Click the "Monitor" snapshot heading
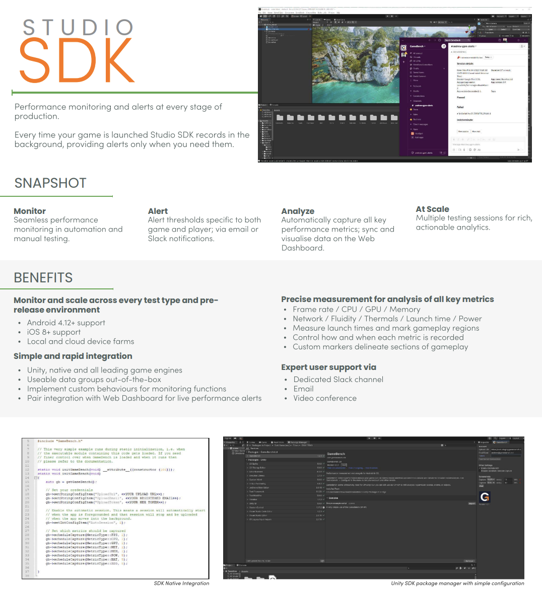 [30, 211]
